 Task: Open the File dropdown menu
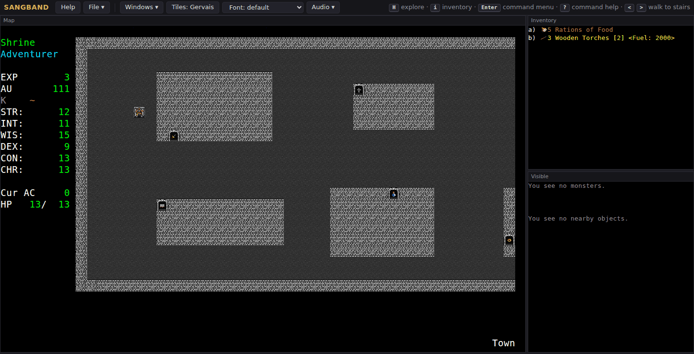(97, 7)
